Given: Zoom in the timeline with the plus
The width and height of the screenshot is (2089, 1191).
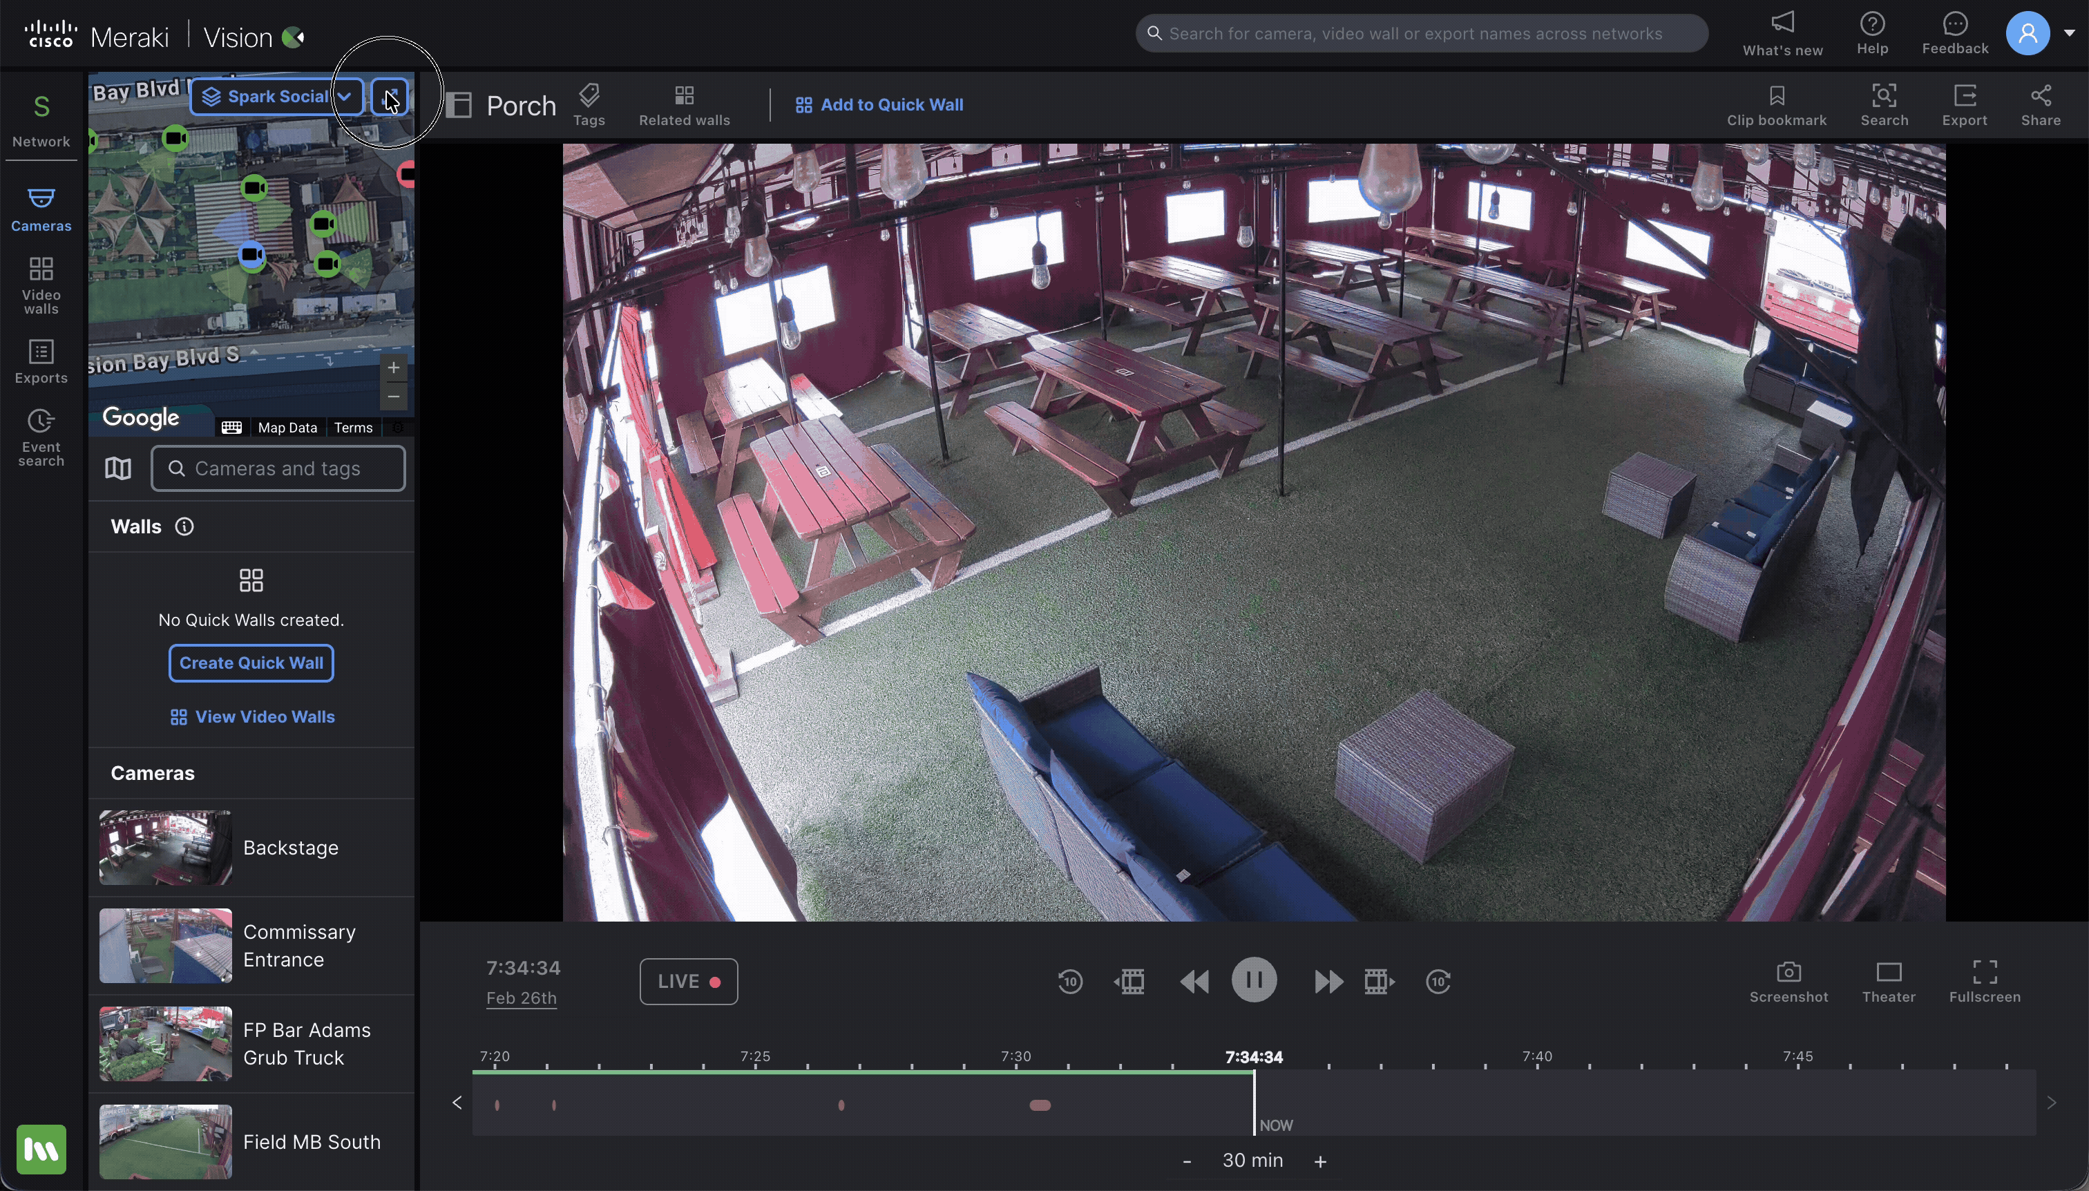Looking at the screenshot, I should (x=1319, y=1161).
